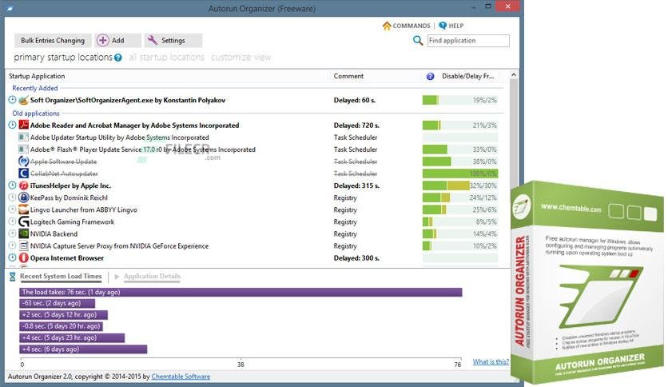668x387 pixels.
Task: Toggle delay clock for KeePass entry
Action: (x=12, y=197)
